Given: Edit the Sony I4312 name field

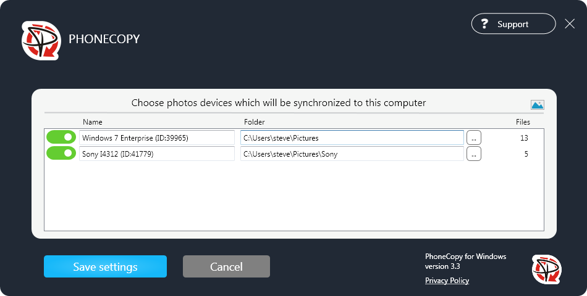Looking at the screenshot, I should 157,154.
